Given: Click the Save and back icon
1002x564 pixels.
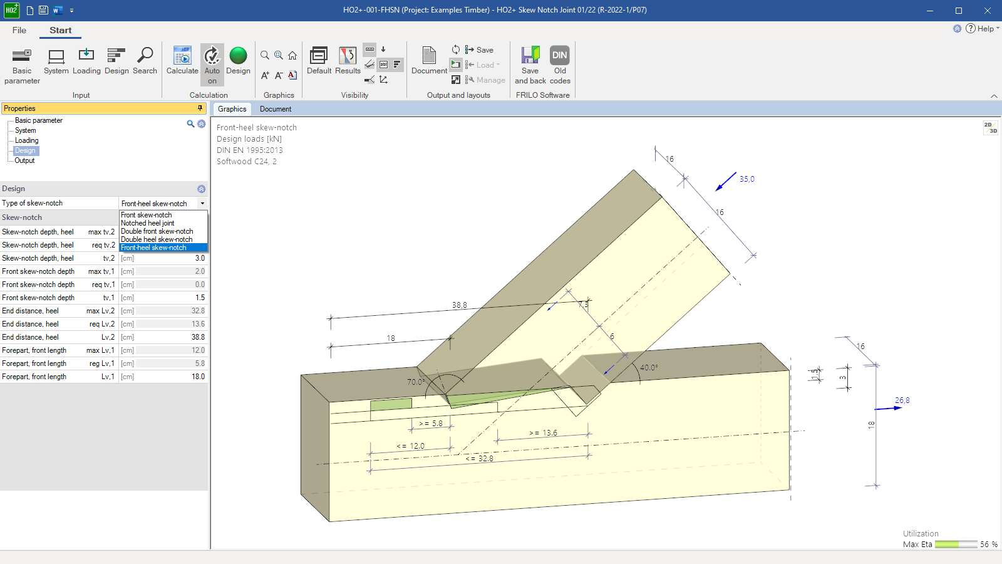Looking at the screenshot, I should point(530,65).
